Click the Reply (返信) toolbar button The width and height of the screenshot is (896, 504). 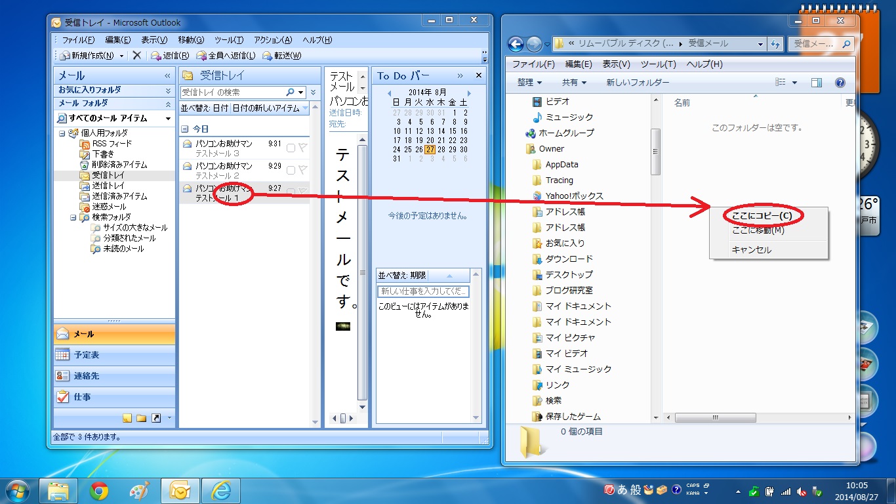[170, 56]
